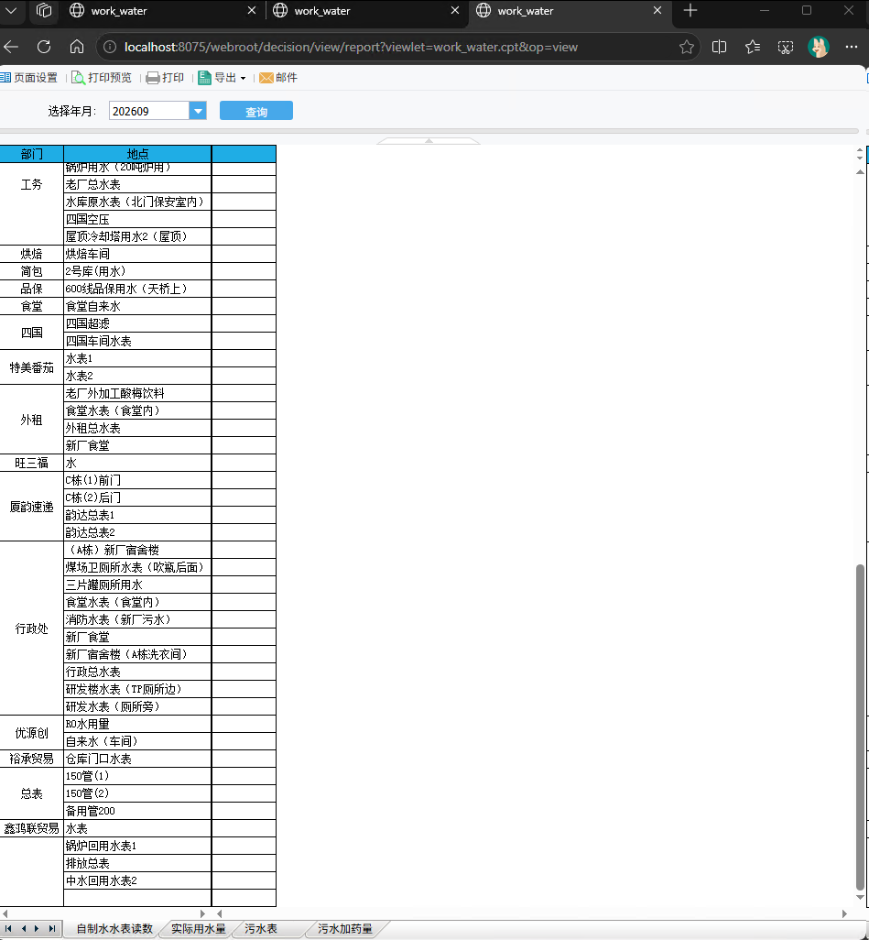Click the address bar URL
The height and width of the screenshot is (940, 869).
352,47
